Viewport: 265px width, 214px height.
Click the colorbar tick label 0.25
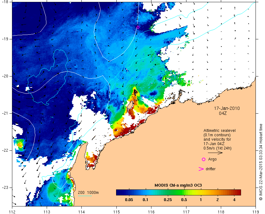click(x=168, y=200)
